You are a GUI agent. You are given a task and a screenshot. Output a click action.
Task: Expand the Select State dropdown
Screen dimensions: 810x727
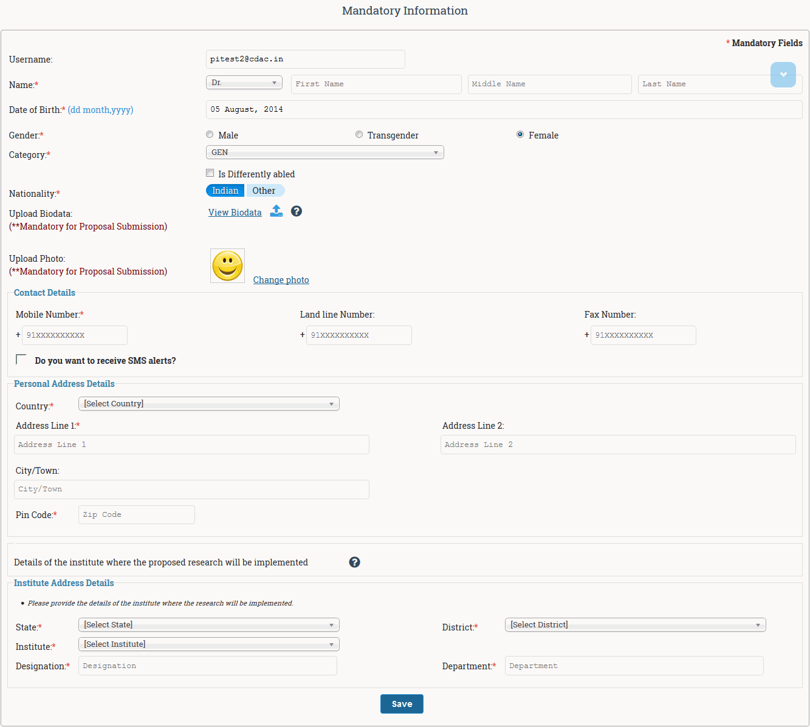(x=208, y=624)
